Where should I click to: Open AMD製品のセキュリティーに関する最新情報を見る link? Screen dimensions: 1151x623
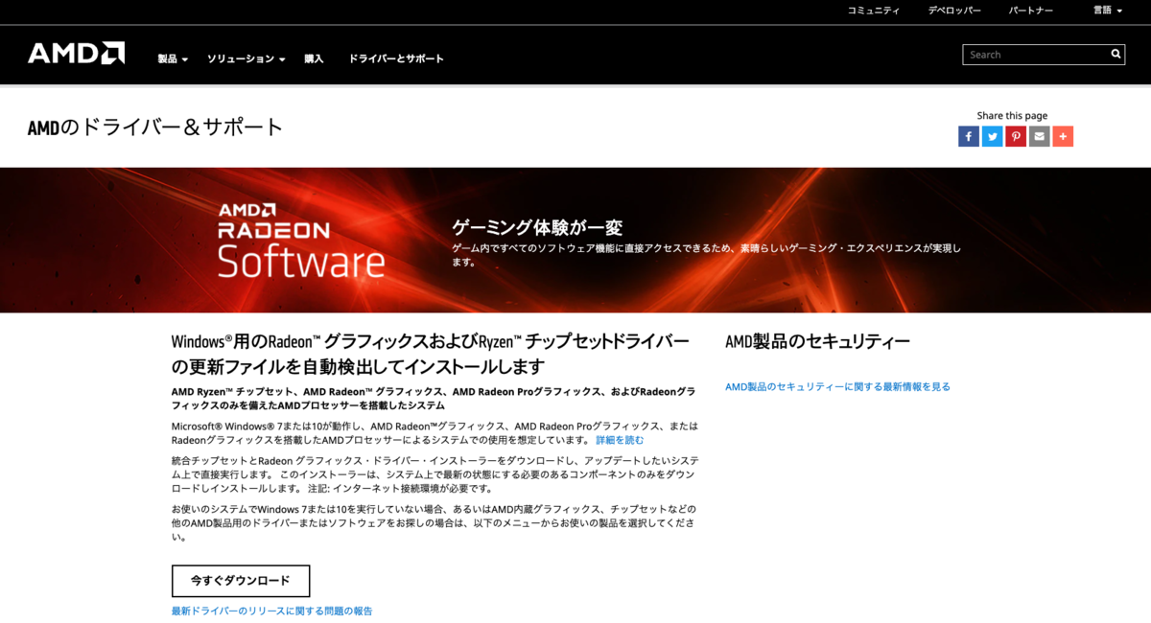pos(837,387)
